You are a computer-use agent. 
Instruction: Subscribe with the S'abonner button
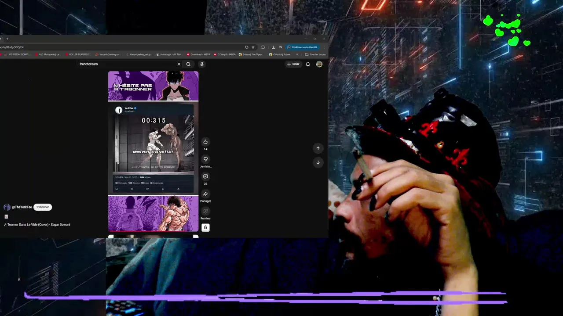(x=43, y=207)
